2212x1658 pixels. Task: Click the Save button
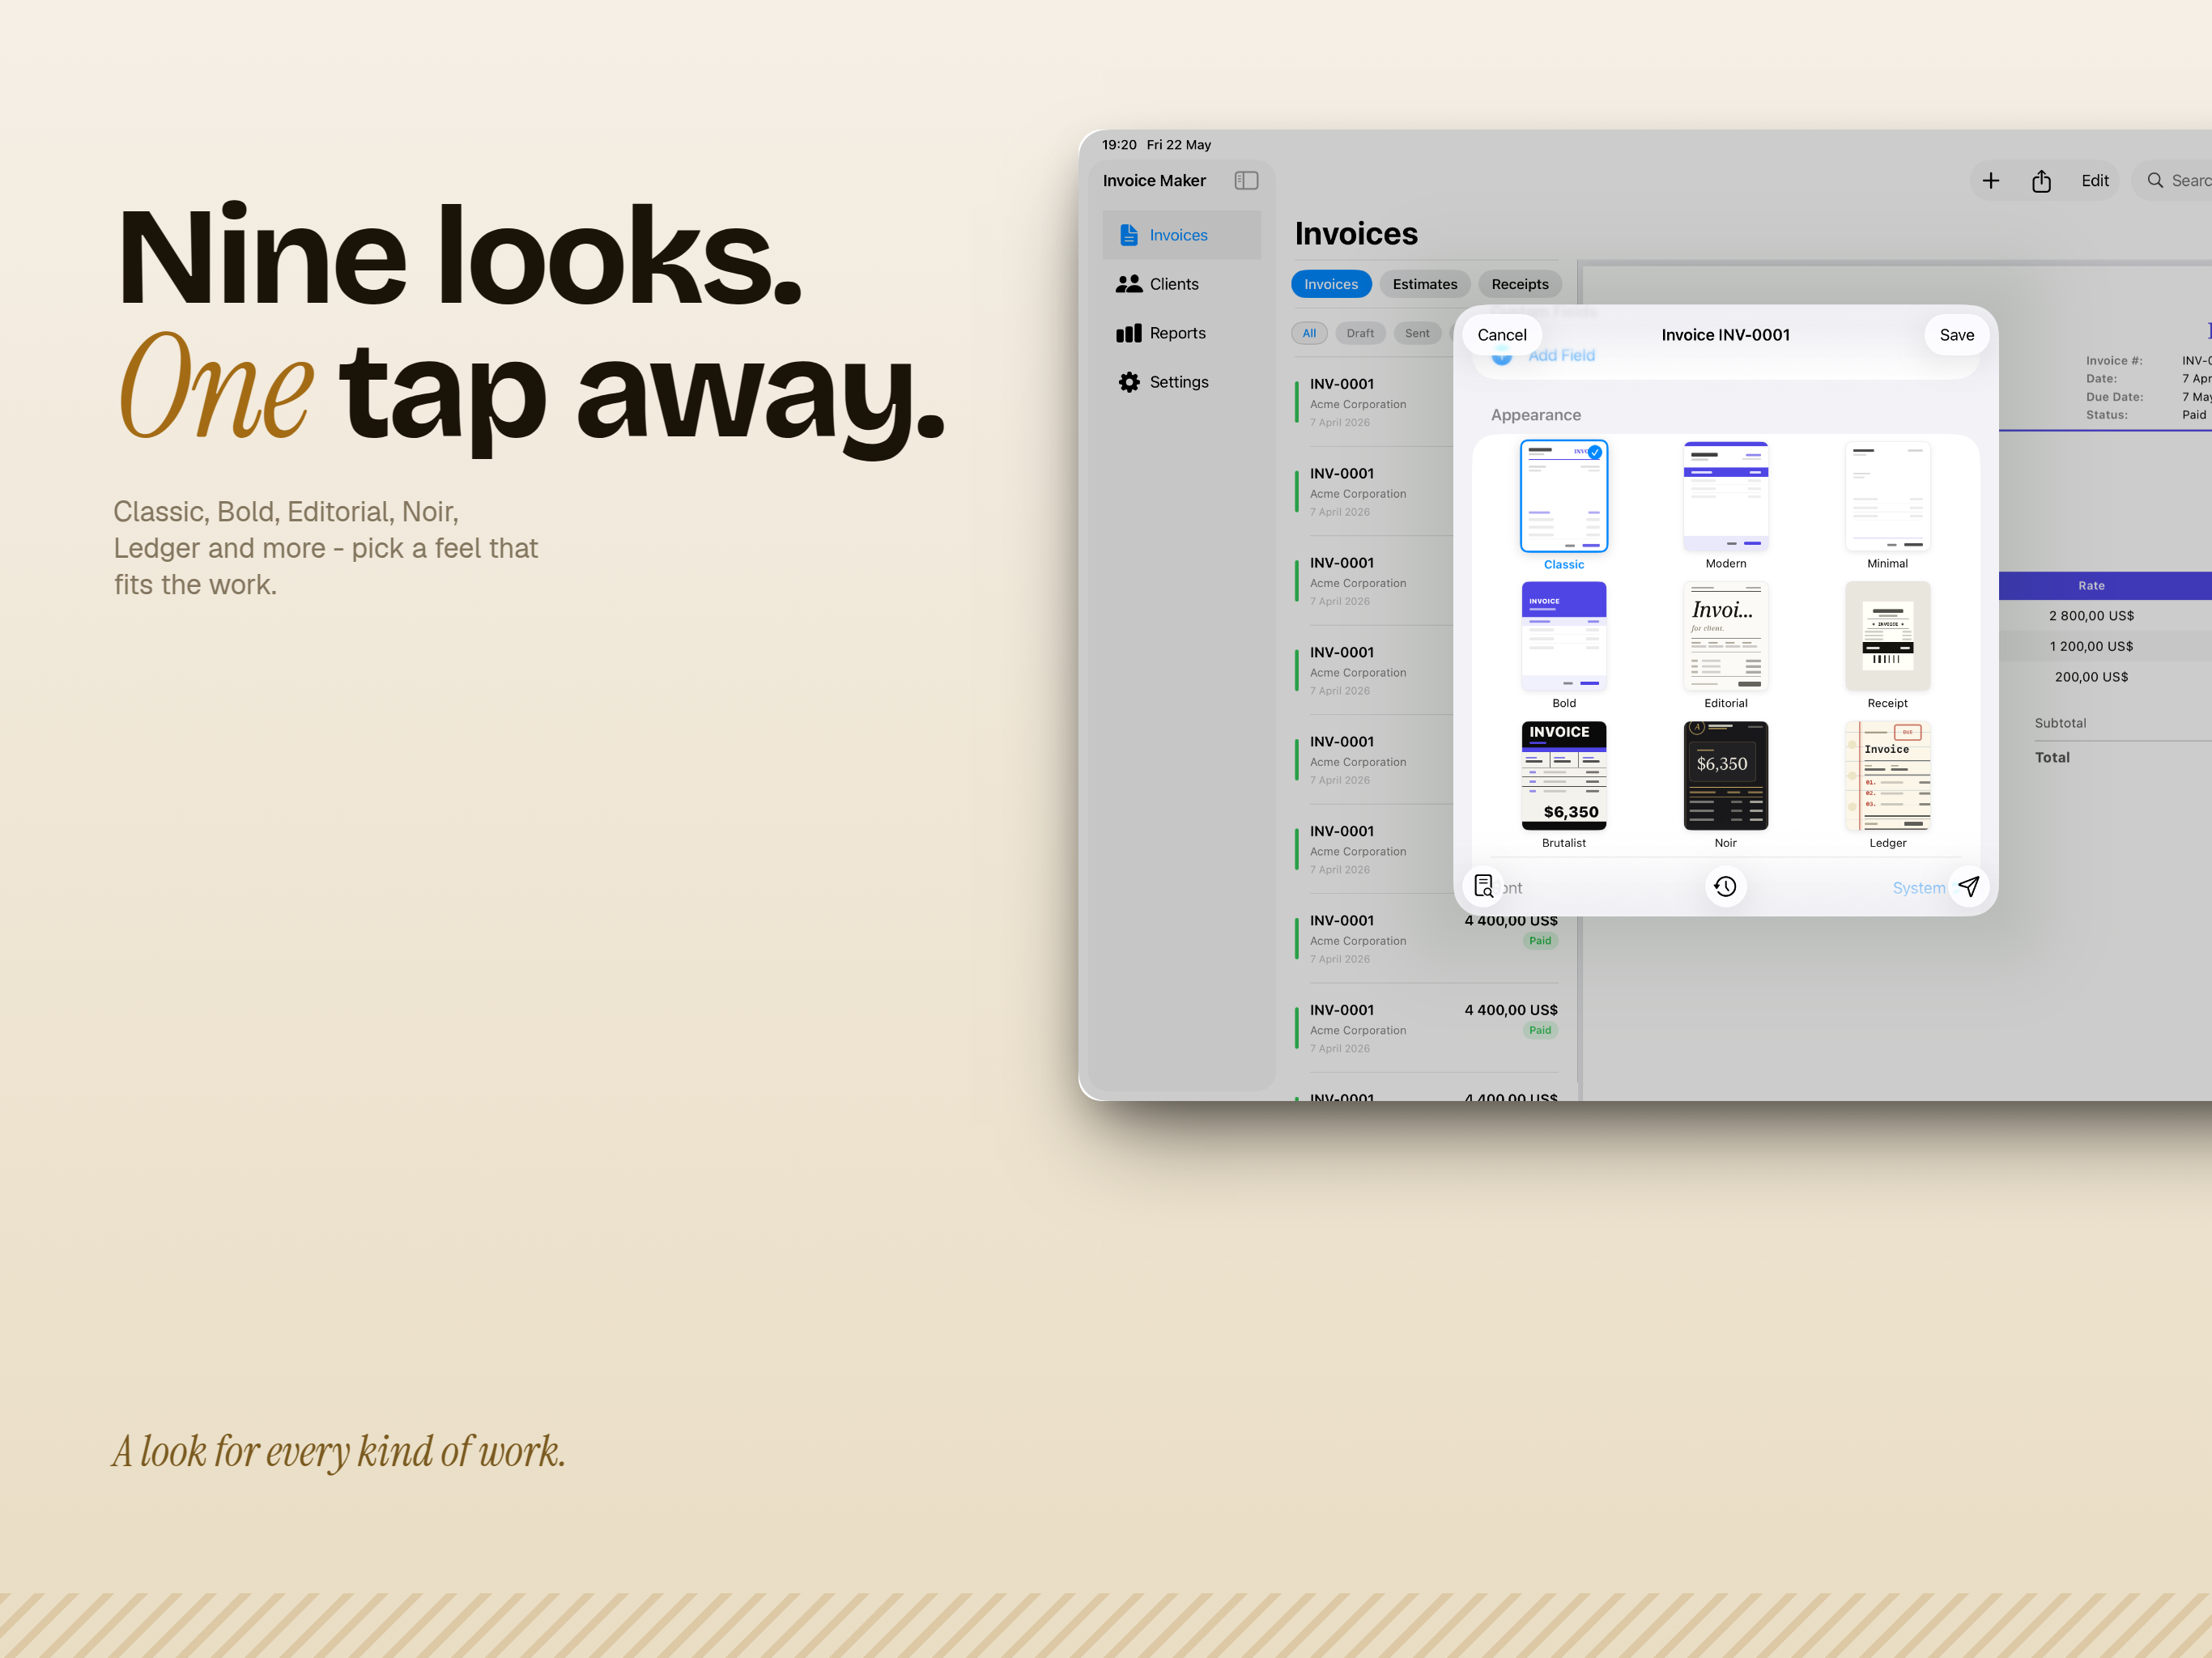(1956, 335)
